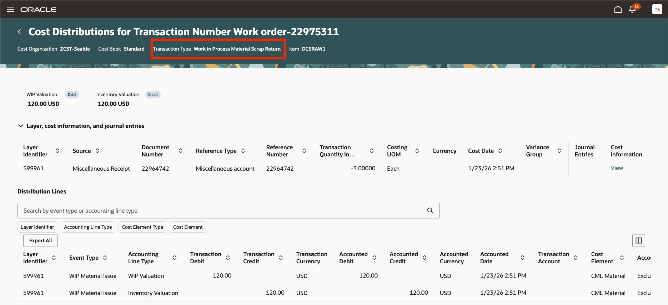Go back using the left arrow
This screenshot has height=305, width=668.
pyautogui.click(x=19, y=32)
